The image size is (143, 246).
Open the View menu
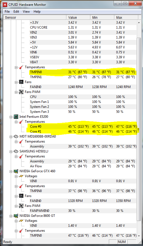pos(26,12)
